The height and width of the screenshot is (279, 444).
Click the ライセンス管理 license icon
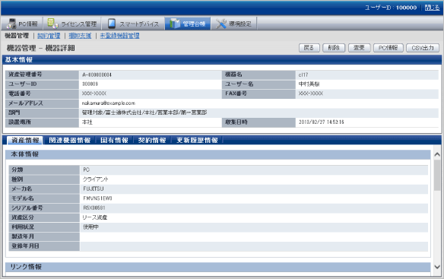[52, 24]
